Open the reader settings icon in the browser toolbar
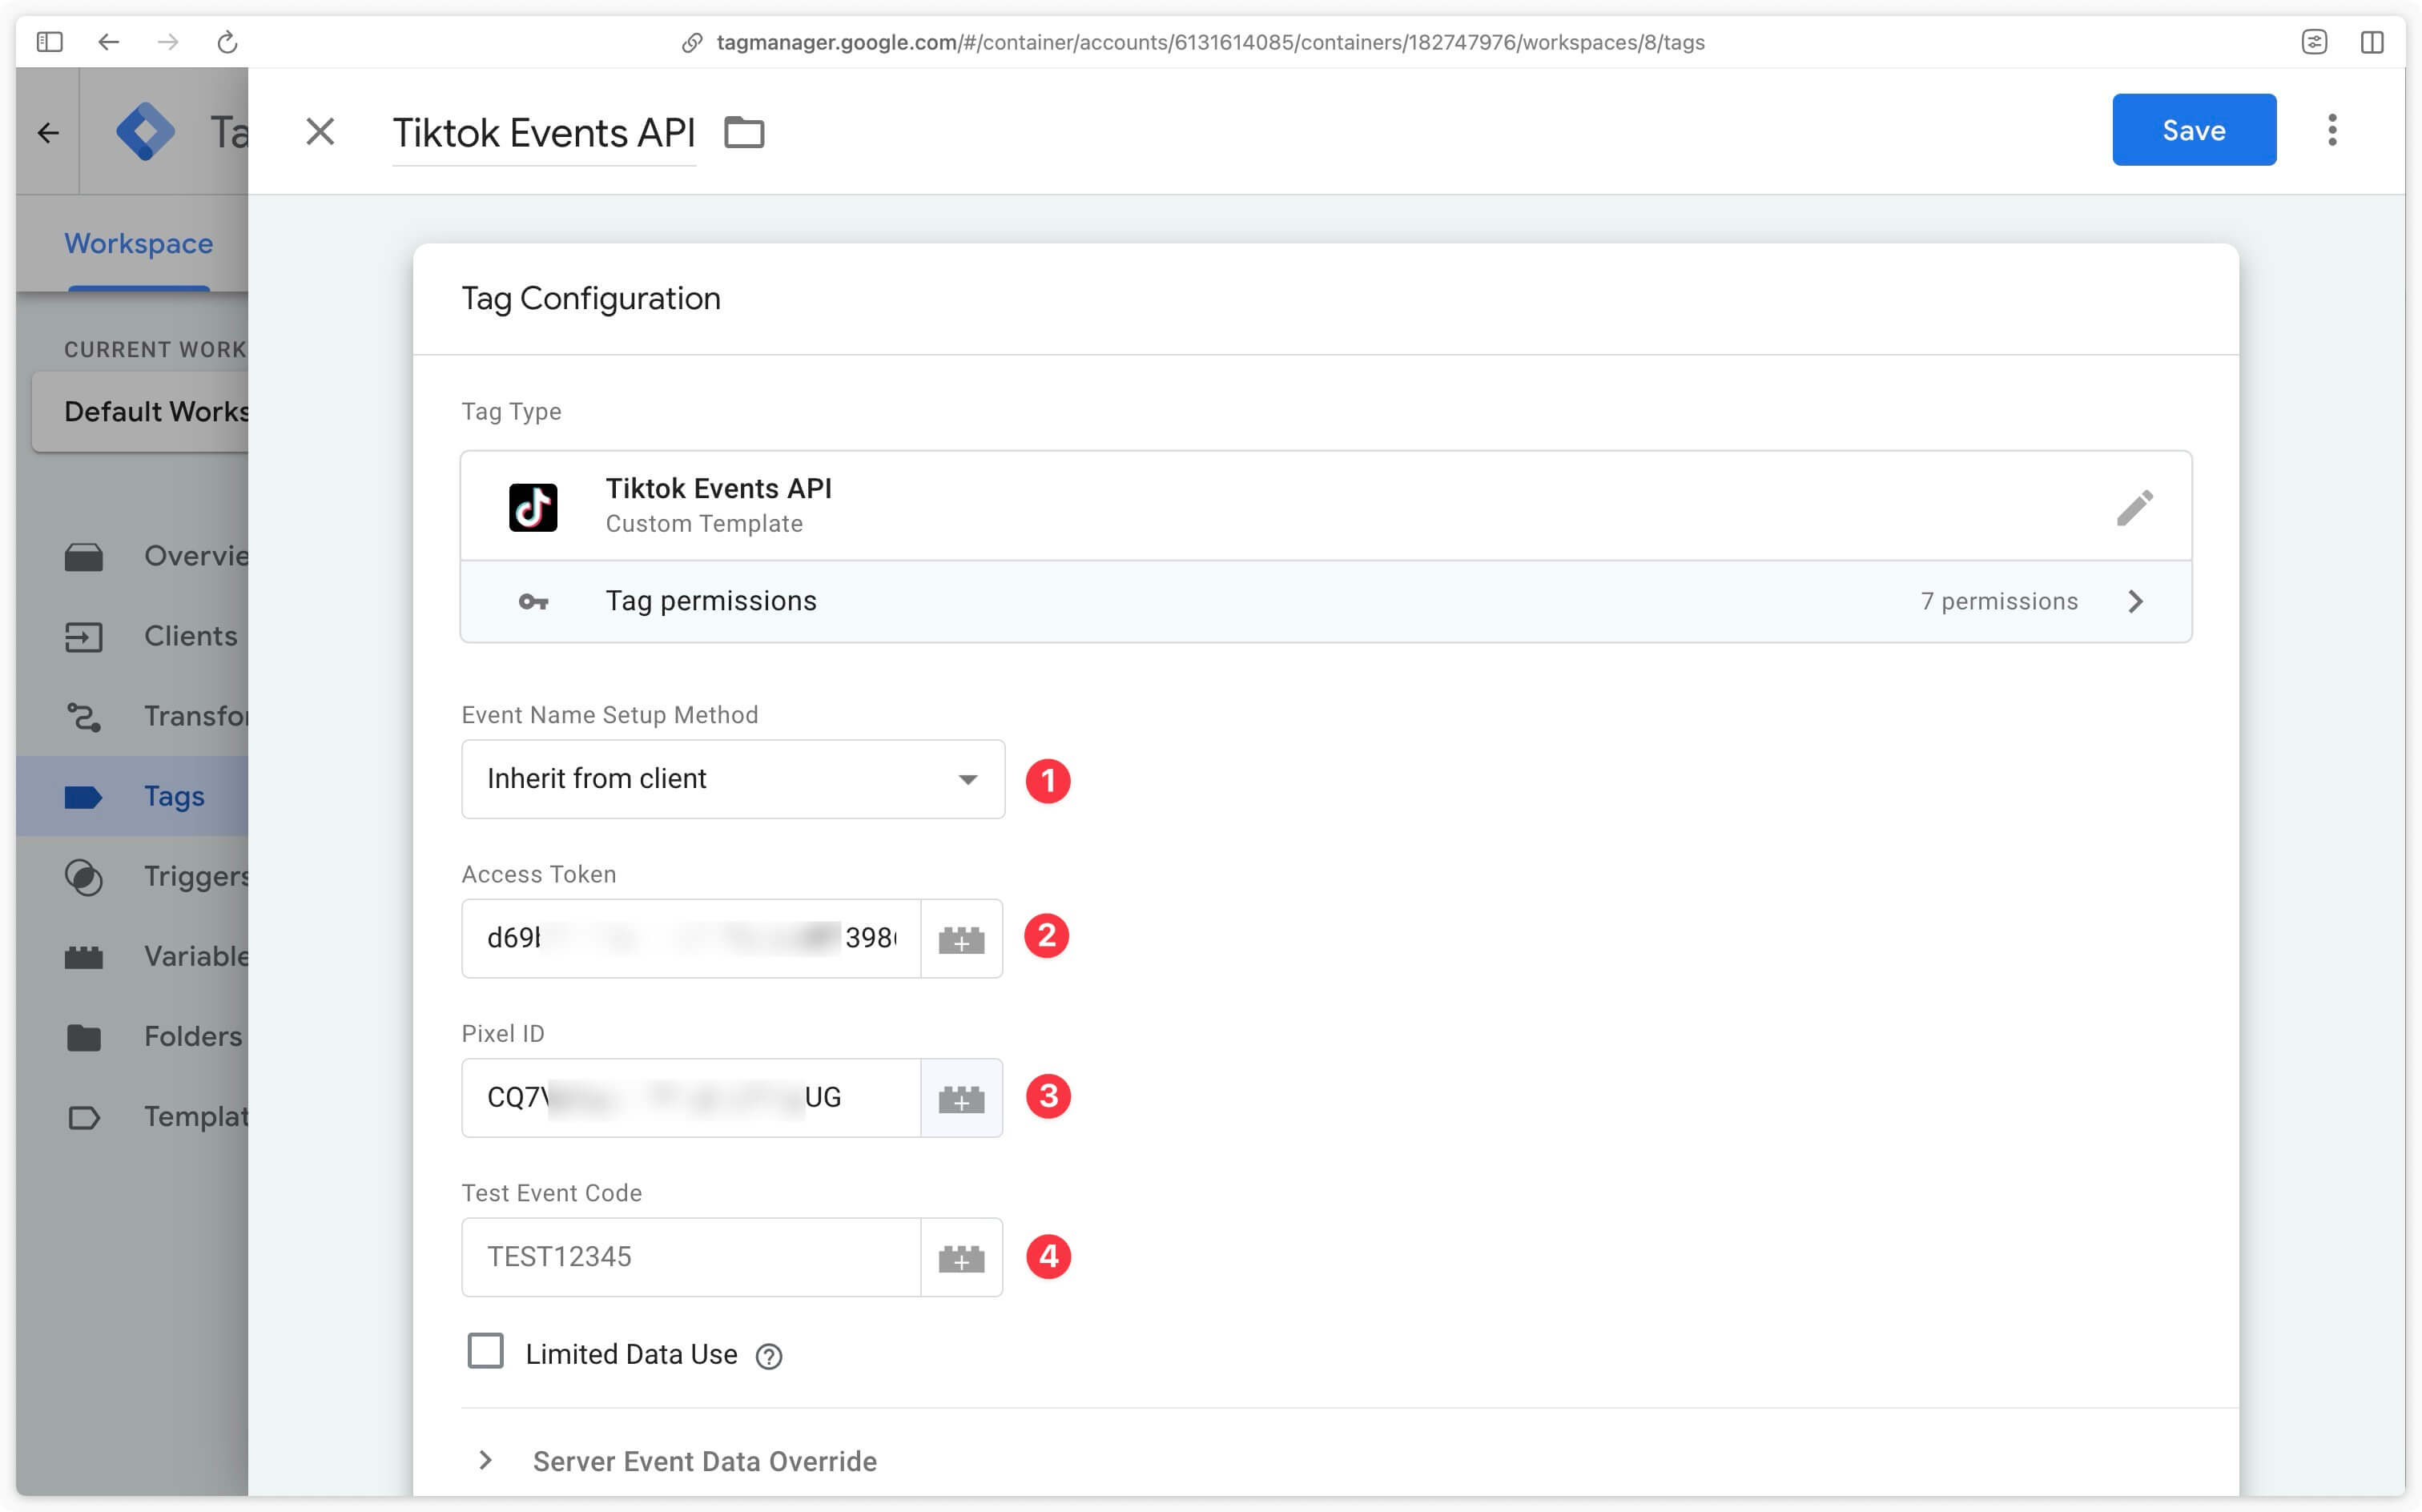 tap(2314, 42)
